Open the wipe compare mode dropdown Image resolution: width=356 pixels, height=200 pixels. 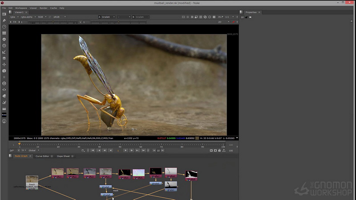(x=124, y=17)
